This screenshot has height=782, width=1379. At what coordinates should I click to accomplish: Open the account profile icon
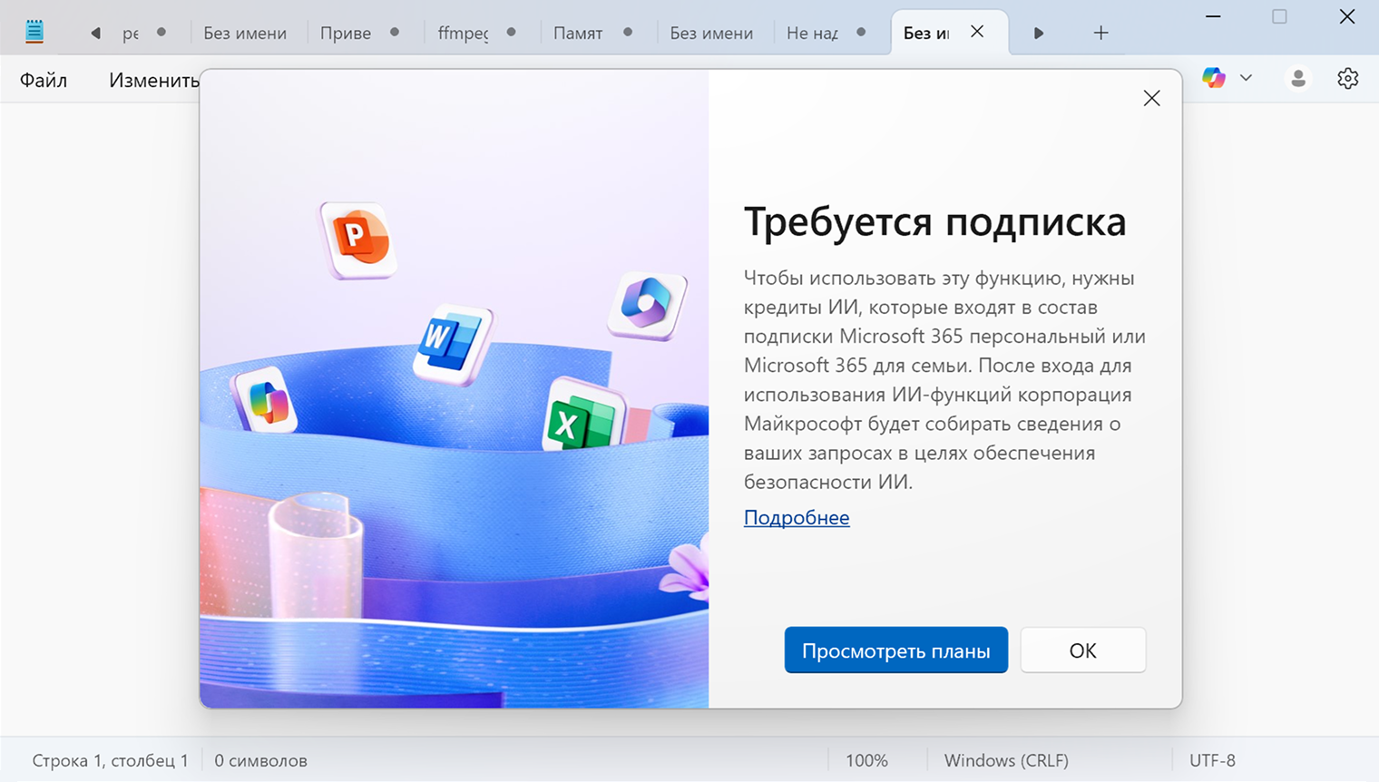point(1298,79)
